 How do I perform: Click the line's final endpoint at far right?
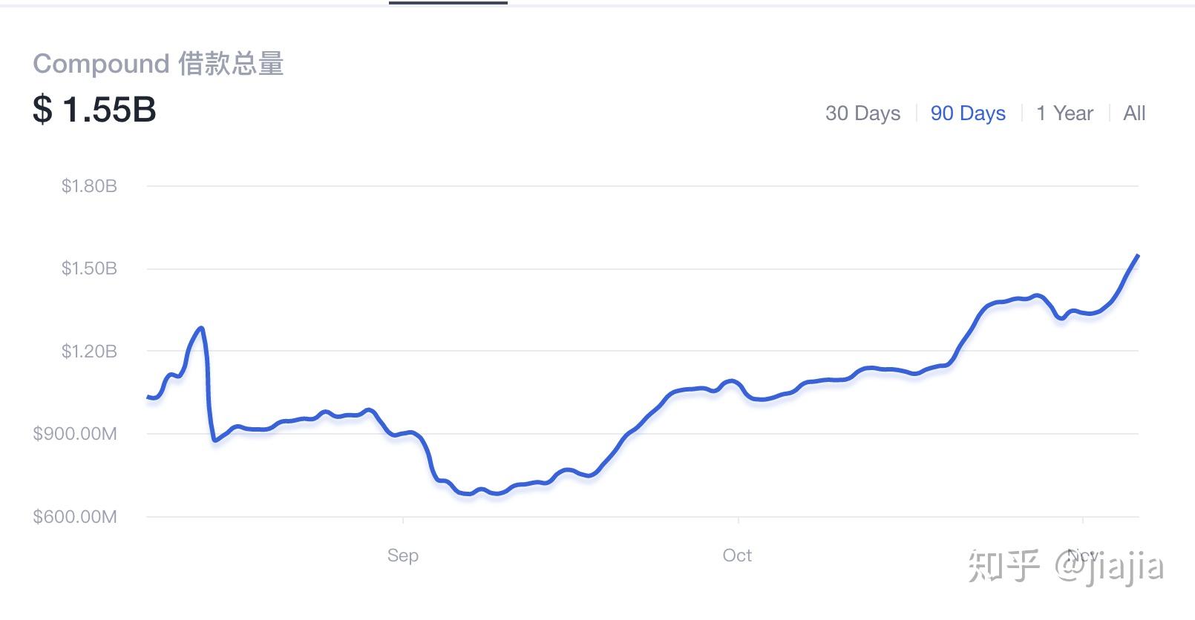[x=1138, y=256]
